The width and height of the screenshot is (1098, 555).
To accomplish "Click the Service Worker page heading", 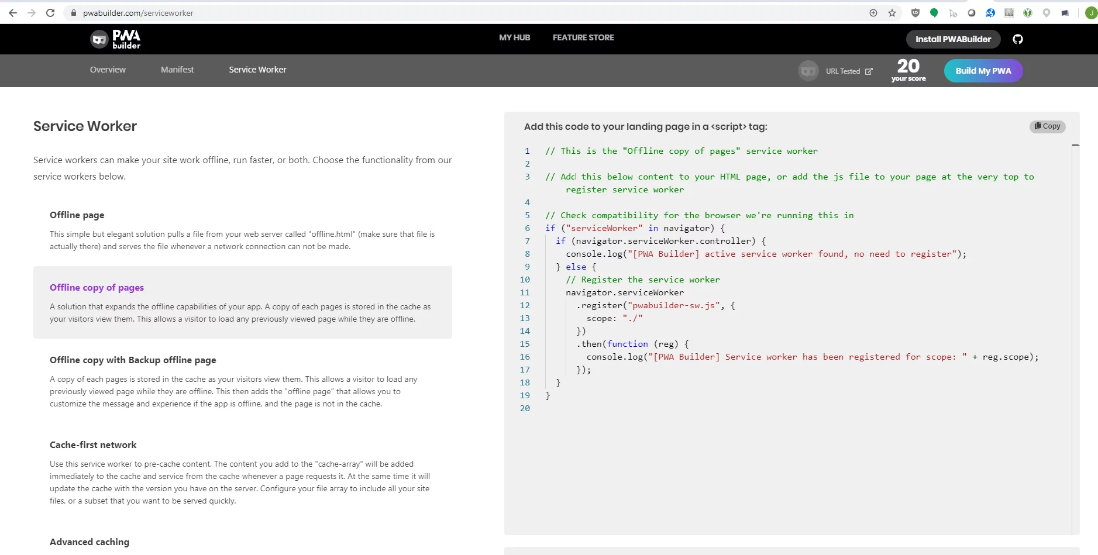I will point(85,126).
